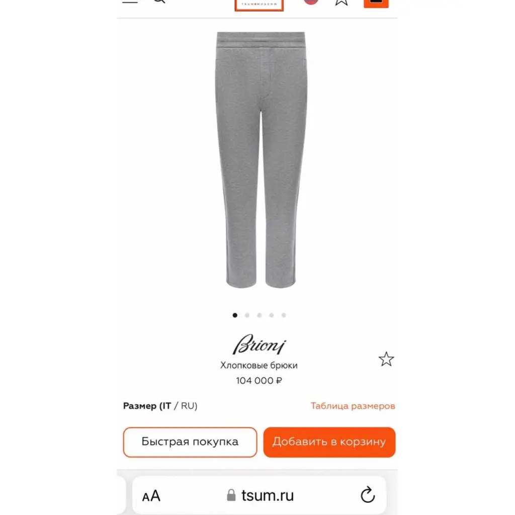
Task: Click Добавить в корзину button
Action: 329,442
